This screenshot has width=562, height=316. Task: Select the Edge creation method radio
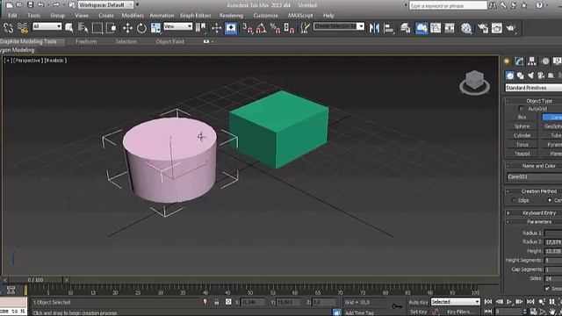[x=513, y=200]
